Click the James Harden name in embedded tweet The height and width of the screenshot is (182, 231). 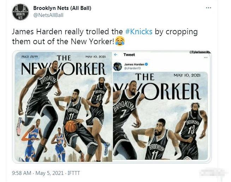click(x=134, y=64)
